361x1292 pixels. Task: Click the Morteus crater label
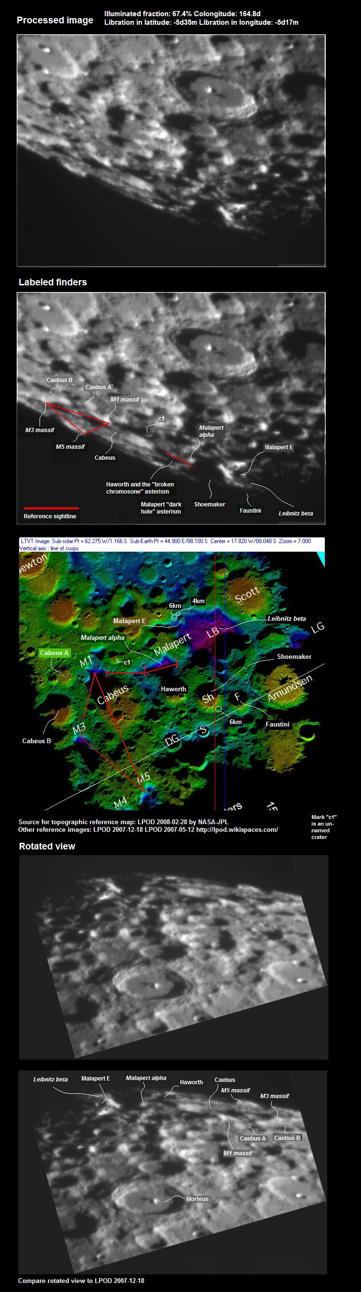click(197, 1199)
